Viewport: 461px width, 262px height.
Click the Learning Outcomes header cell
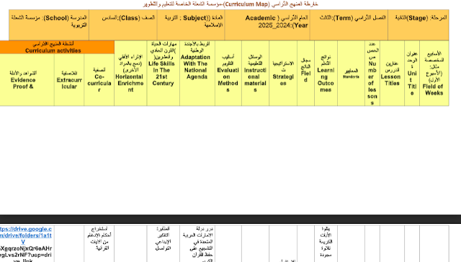(x=326, y=73)
